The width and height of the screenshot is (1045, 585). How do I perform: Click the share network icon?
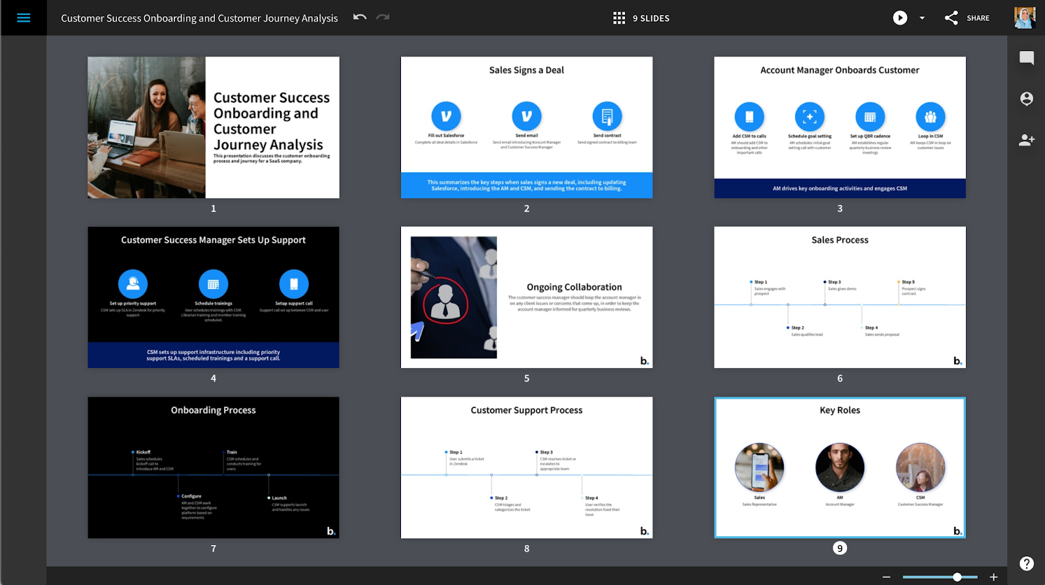[952, 18]
